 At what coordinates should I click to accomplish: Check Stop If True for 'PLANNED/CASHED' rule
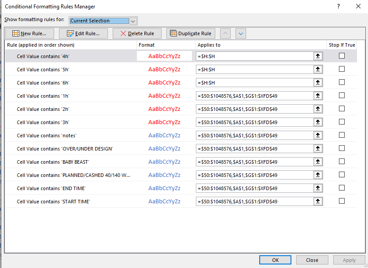tap(342, 175)
